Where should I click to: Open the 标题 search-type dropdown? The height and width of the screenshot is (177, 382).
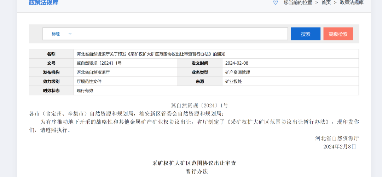pyautogui.click(x=62, y=34)
